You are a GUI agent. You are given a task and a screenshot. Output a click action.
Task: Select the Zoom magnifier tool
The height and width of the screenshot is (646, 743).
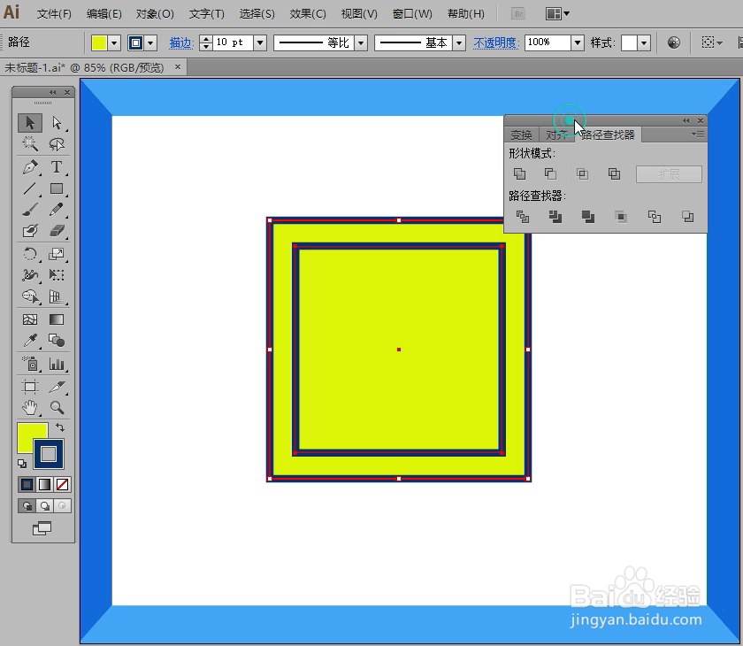57,408
